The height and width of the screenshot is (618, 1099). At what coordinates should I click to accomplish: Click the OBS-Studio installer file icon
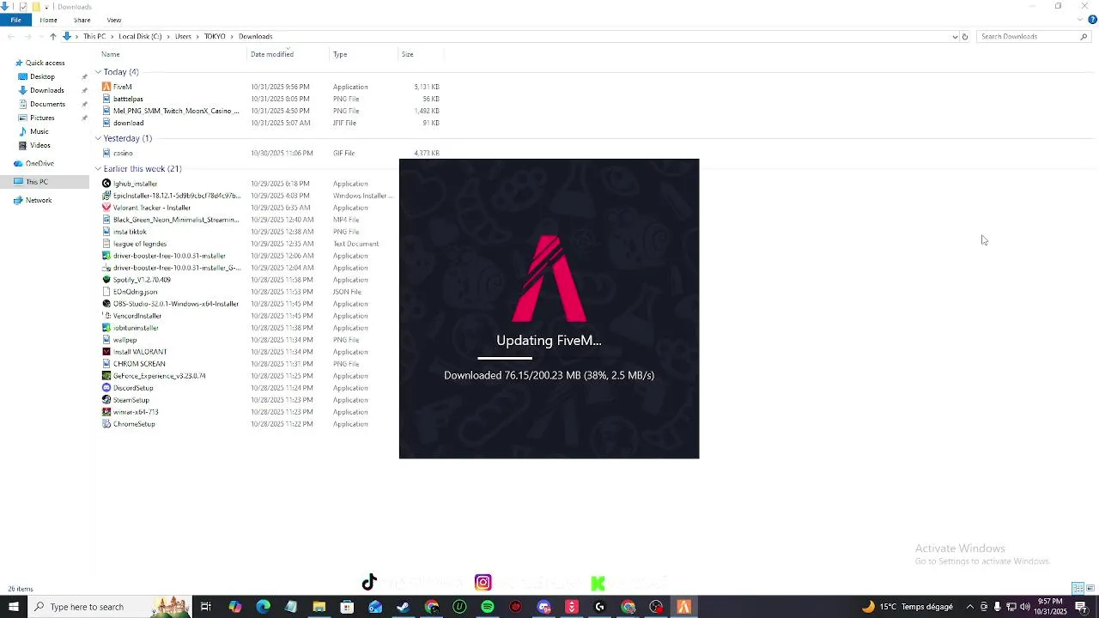[106, 304]
